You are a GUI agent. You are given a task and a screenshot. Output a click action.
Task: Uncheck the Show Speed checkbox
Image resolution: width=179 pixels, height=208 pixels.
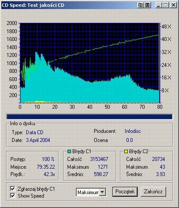(x=12, y=196)
